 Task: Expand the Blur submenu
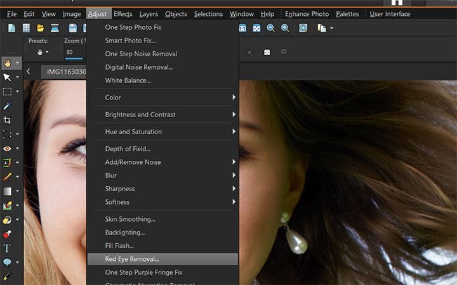click(x=162, y=175)
